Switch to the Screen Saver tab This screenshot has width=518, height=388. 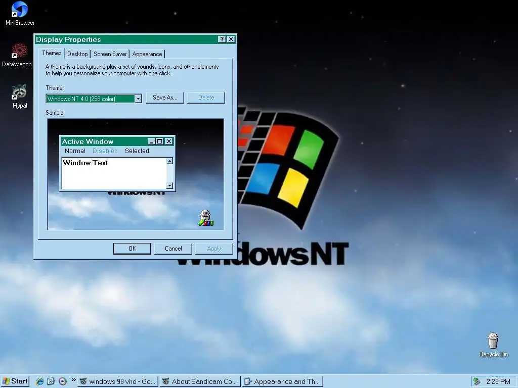click(x=110, y=54)
